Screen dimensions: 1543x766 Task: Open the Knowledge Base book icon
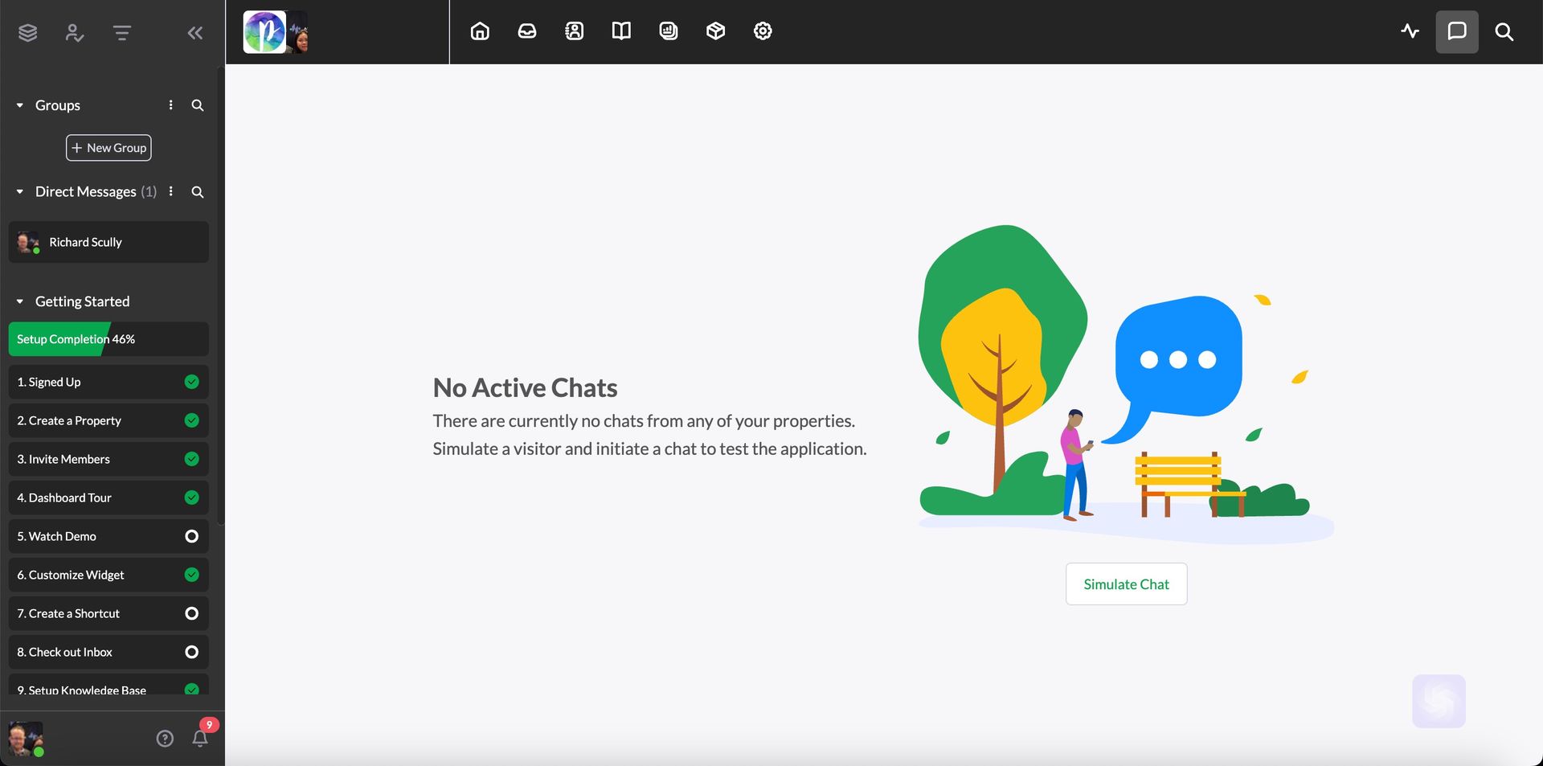click(x=621, y=31)
